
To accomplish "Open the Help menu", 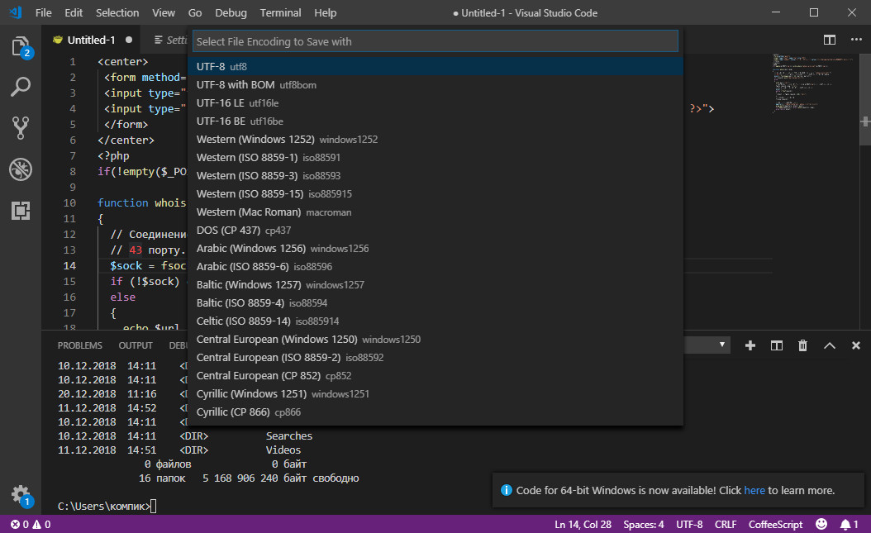I will [325, 12].
